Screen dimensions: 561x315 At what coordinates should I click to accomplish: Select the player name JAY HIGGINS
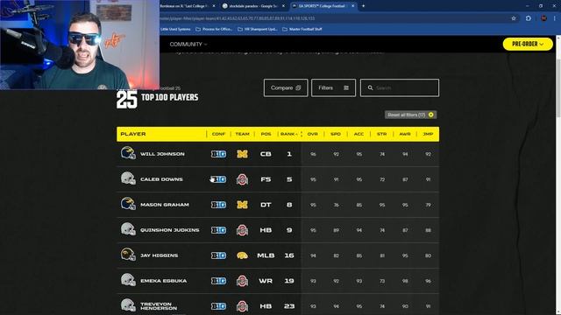[x=160, y=255]
